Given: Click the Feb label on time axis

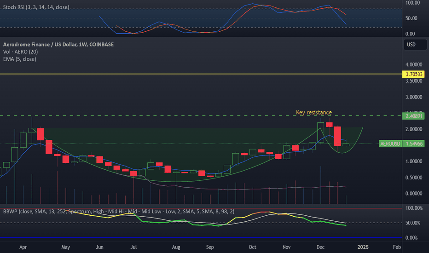Looking at the screenshot, I should (x=397, y=247).
